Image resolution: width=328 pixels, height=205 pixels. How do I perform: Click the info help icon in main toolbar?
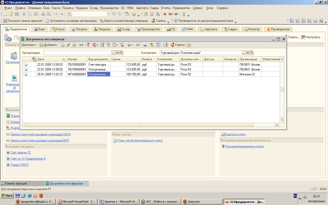coord(134,14)
